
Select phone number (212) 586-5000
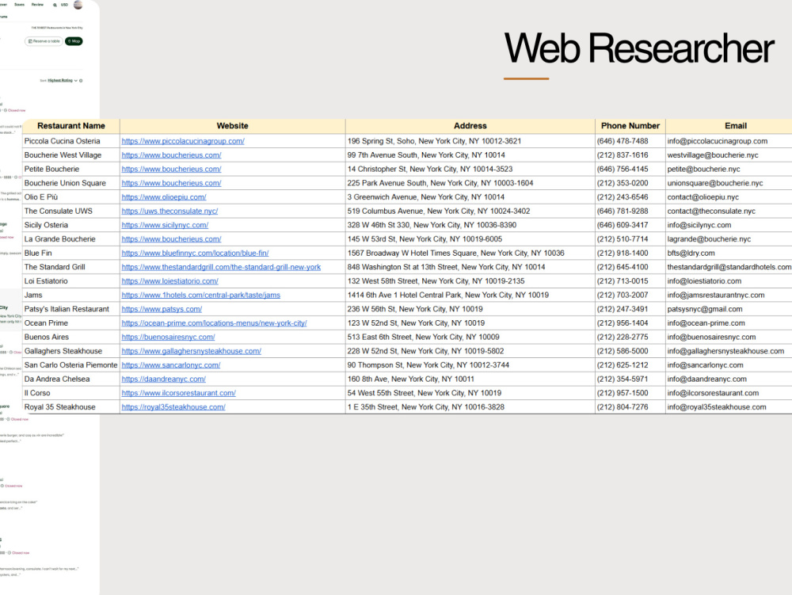[630, 351]
